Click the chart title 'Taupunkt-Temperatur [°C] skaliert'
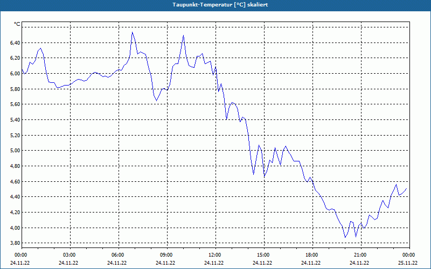The width and height of the screenshot is (431, 269). tap(220, 5)
